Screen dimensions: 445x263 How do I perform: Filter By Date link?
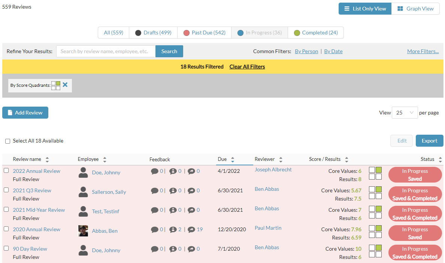[333, 51]
